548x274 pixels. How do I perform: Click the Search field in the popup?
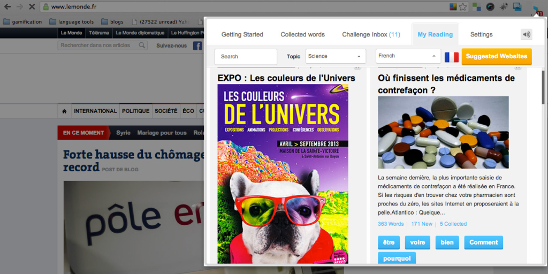(246, 57)
